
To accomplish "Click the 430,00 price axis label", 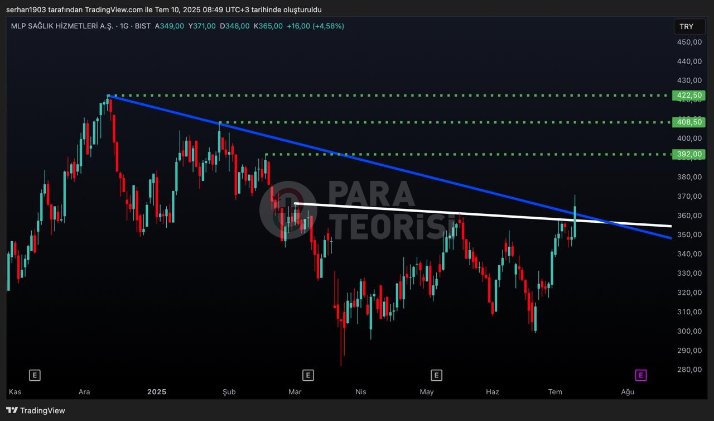I will 689,80.
